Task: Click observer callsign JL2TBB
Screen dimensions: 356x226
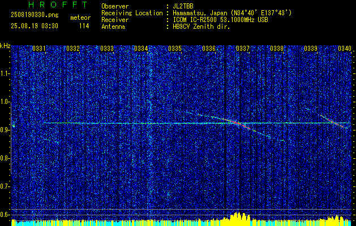Action: point(183,6)
